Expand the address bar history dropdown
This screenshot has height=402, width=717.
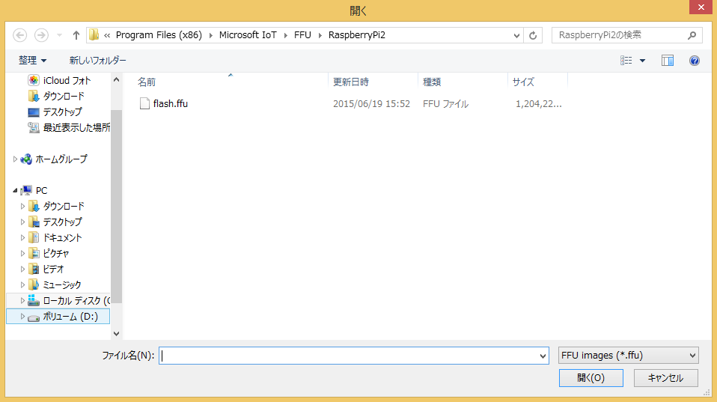coord(516,35)
